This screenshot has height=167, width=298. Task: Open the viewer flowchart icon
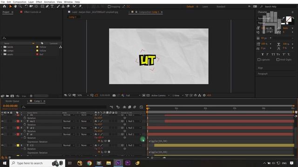click(200, 96)
